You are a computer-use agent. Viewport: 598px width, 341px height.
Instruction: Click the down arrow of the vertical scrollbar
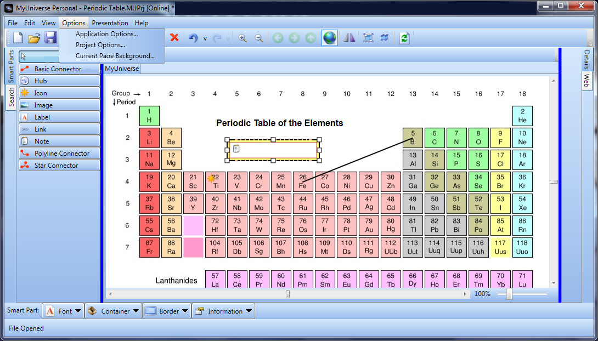554,283
